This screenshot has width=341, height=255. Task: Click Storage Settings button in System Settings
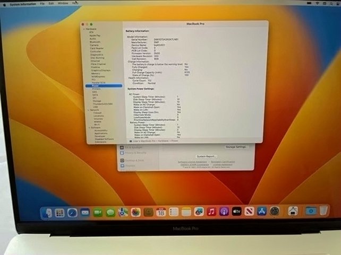[x=236, y=147]
